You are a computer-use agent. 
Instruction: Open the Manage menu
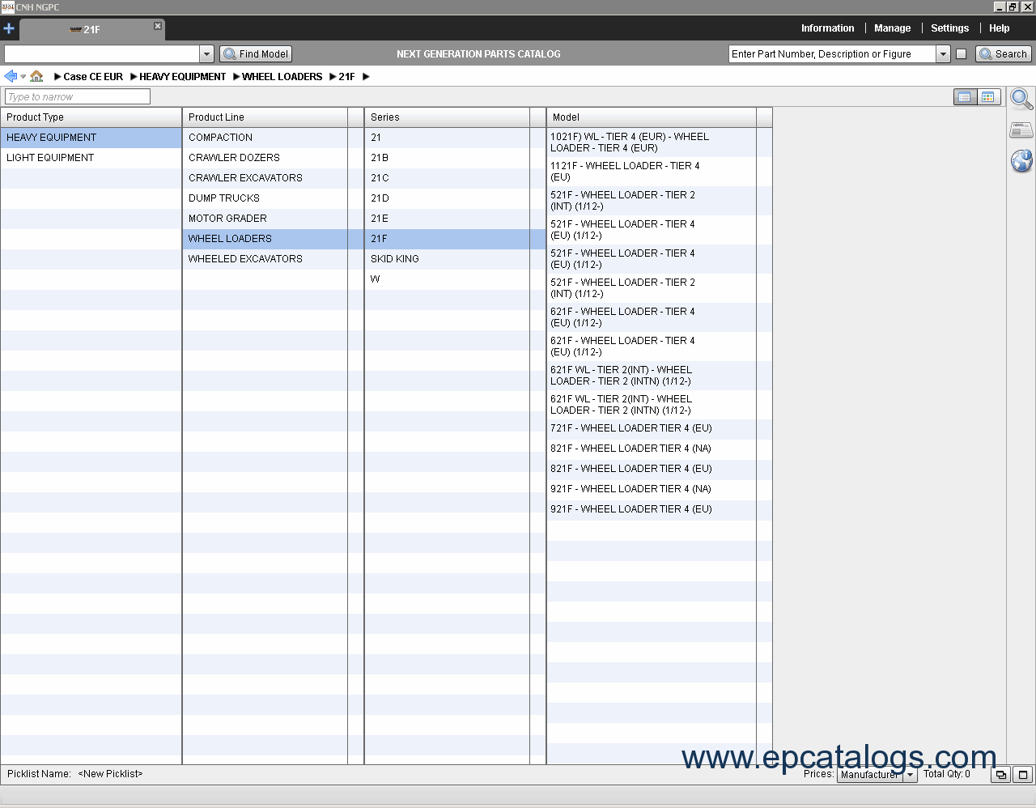coord(892,28)
